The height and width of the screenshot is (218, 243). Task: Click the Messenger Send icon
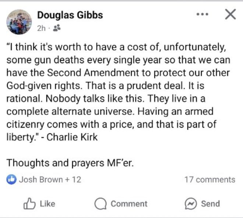[x=191, y=204]
